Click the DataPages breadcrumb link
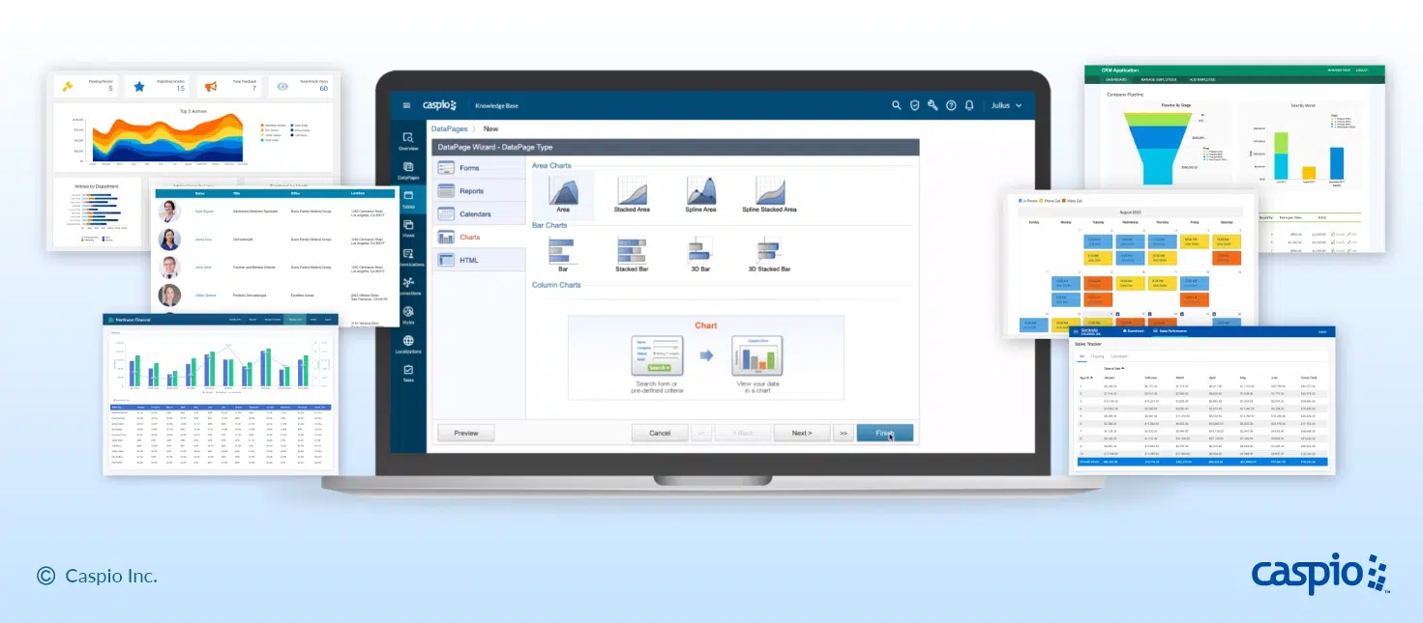The height and width of the screenshot is (623, 1423). [x=449, y=128]
